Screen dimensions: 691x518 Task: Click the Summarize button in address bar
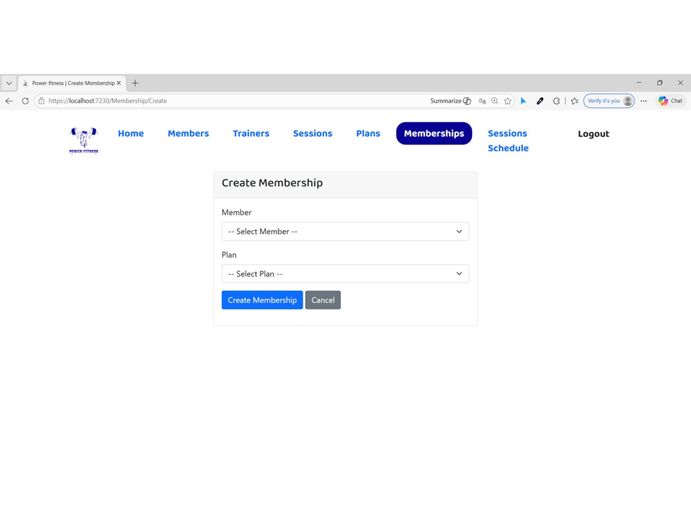pos(451,101)
